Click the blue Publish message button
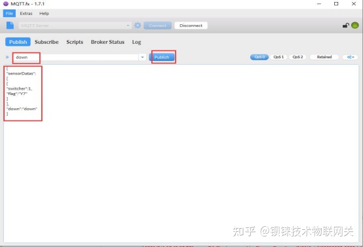The width and height of the screenshot is (363, 247). 162,57
